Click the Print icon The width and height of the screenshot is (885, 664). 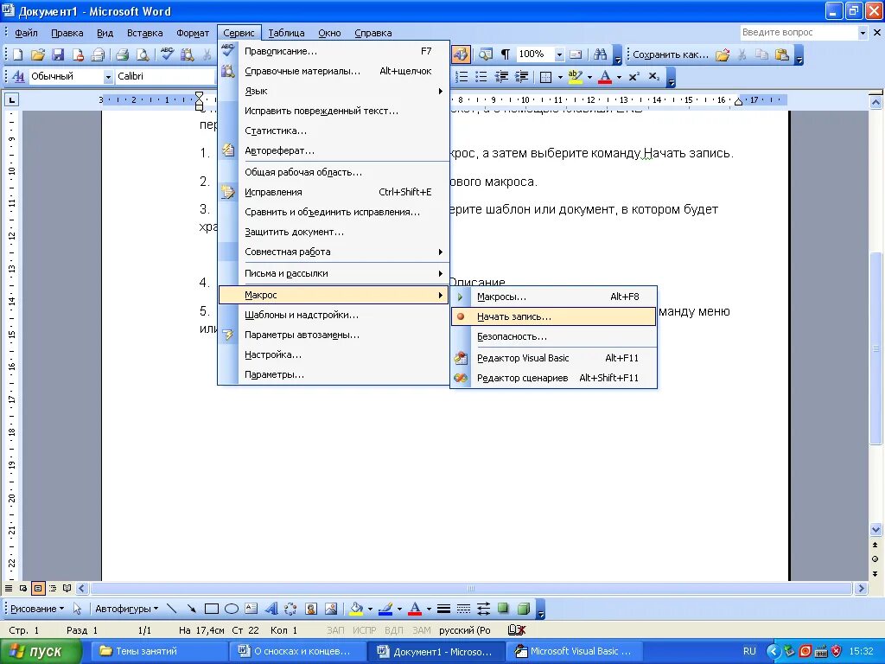(123, 54)
